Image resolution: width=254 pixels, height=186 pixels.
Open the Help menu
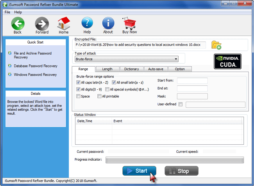tap(18, 12)
